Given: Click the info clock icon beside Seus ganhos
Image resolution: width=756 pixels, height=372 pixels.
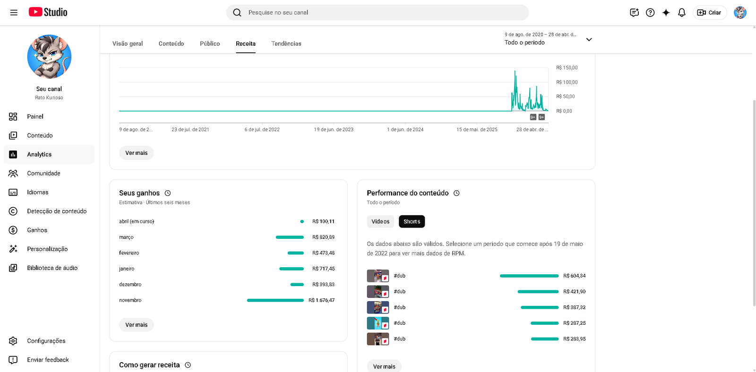Looking at the screenshot, I should point(168,193).
